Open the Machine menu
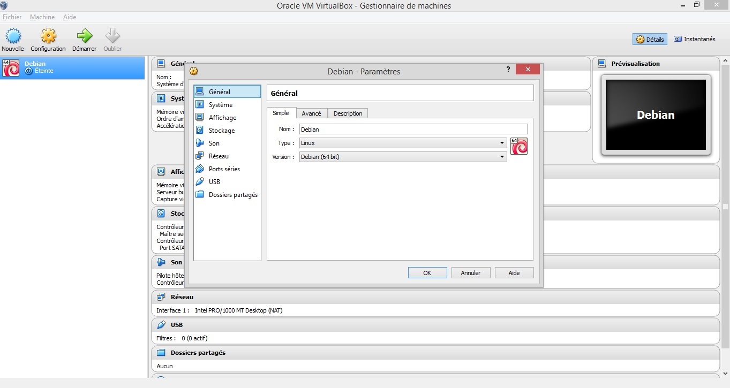Viewport: 730px width, 388px height. [42, 17]
